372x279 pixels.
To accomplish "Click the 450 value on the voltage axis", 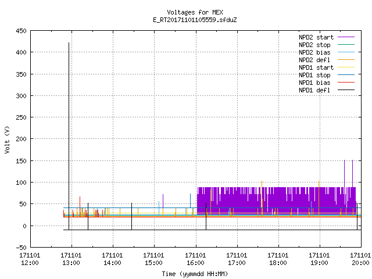I will click(21, 31).
